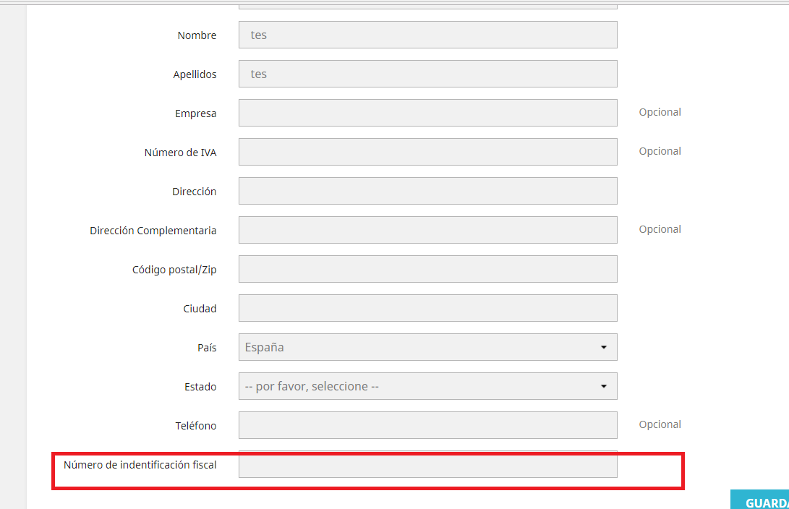789x509 pixels.
Task: Click Opcional text beside Empresa
Action: [x=660, y=112]
